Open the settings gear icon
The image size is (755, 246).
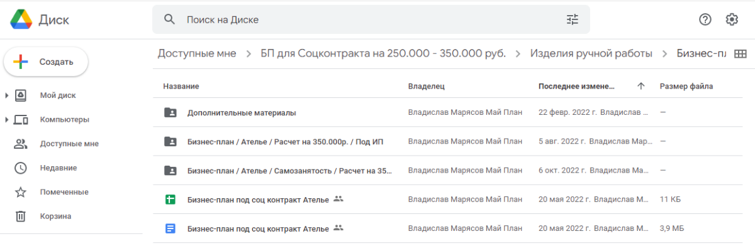[732, 19]
